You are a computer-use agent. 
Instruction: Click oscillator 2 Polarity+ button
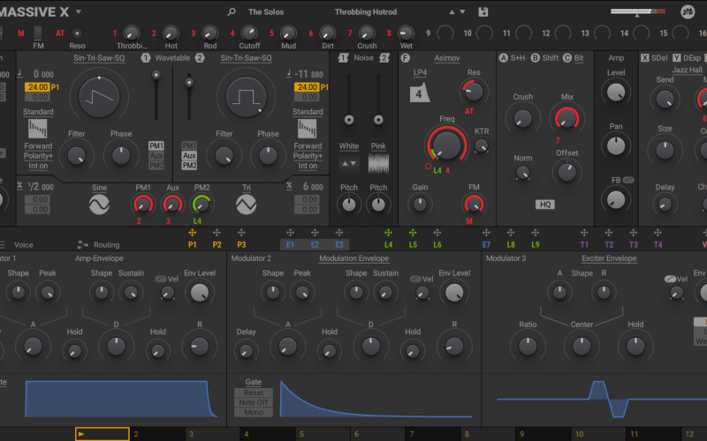308,156
